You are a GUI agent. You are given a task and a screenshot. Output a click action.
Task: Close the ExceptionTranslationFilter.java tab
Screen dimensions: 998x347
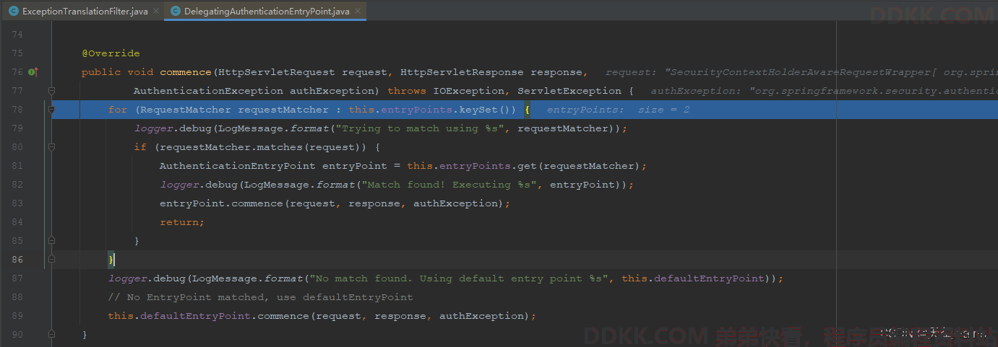[156, 12]
